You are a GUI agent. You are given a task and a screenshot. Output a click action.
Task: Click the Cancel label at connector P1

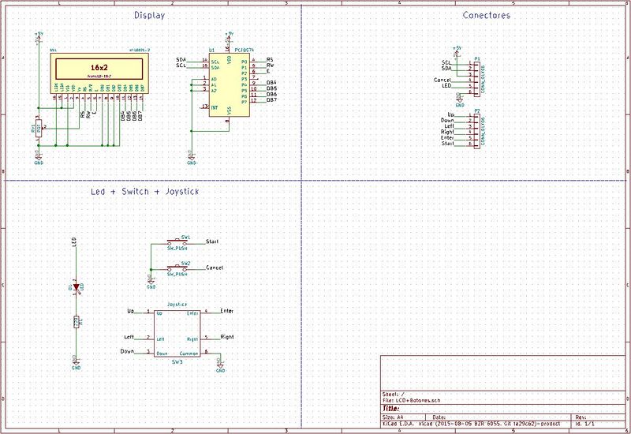click(442, 80)
